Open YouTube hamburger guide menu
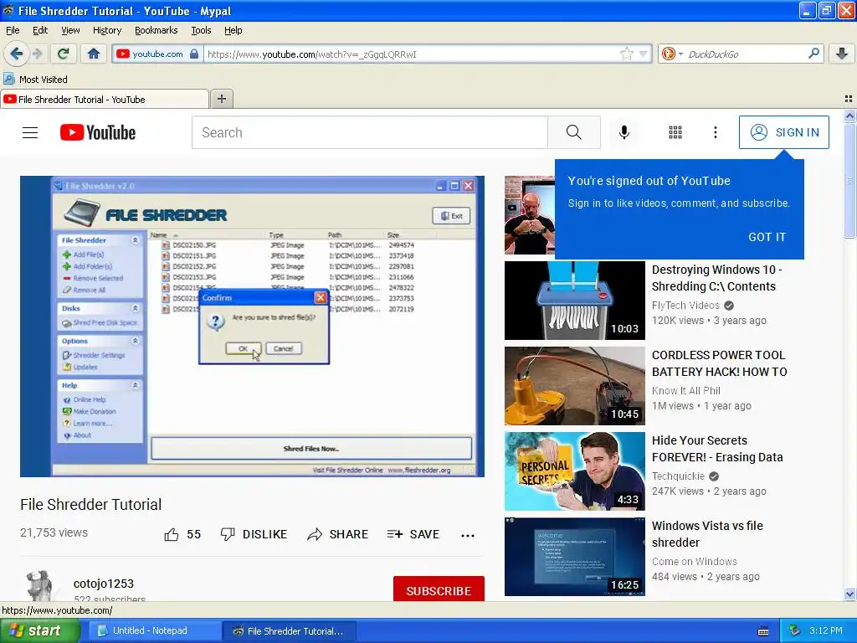The width and height of the screenshot is (857, 643). (x=30, y=132)
